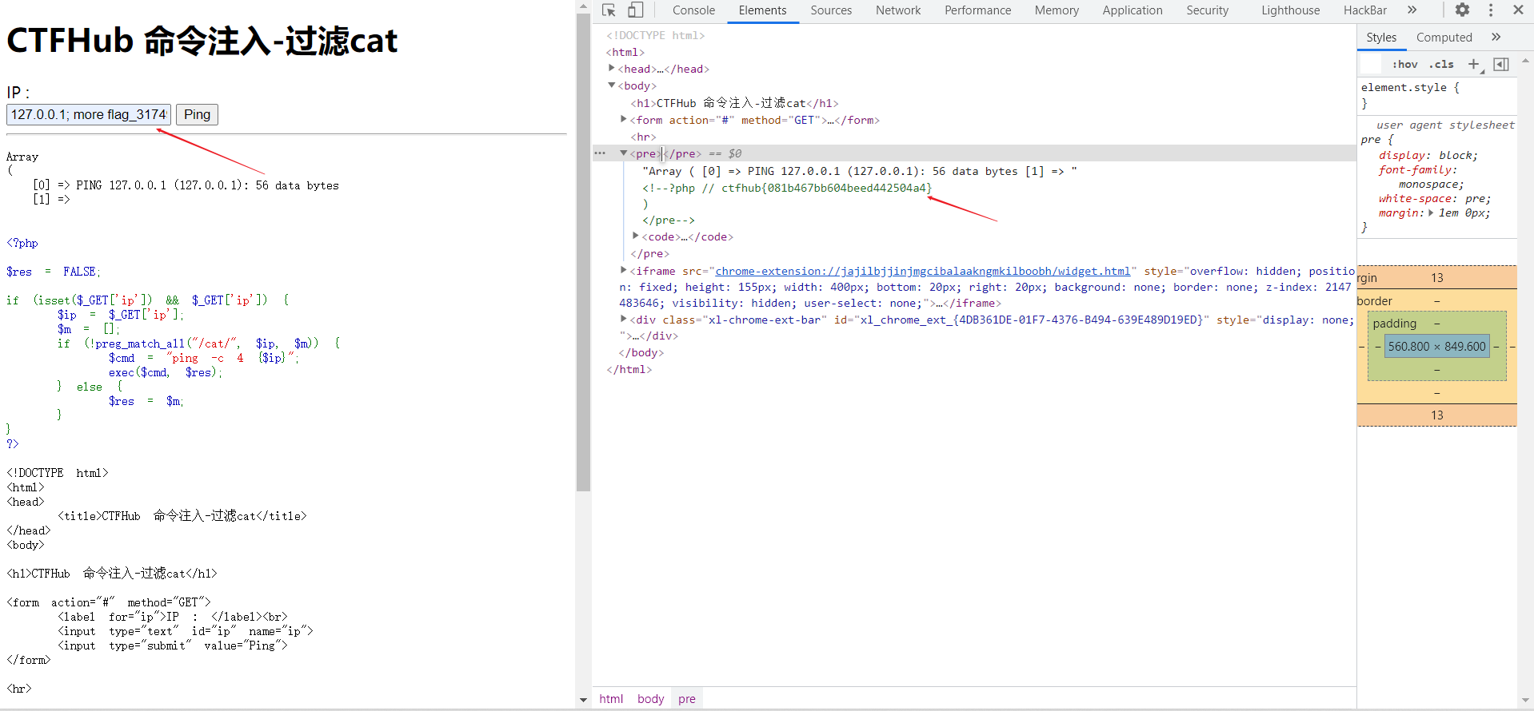
Task: Click the display: block style declaration
Action: tap(1428, 155)
